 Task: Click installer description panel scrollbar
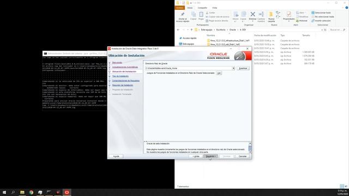coord(250,148)
